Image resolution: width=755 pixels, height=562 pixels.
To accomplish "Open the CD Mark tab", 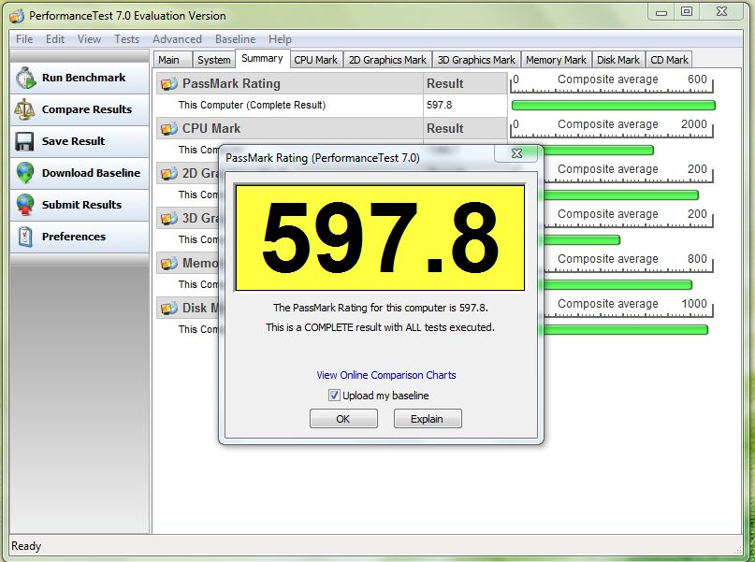I will click(669, 60).
